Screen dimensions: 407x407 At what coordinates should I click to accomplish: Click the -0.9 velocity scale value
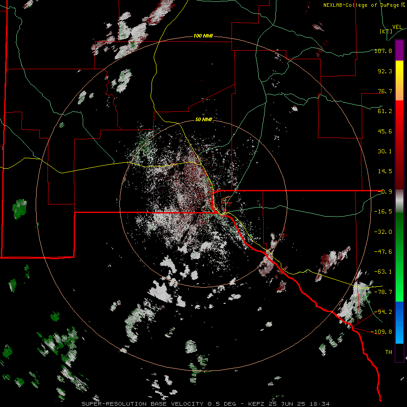(x=385, y=191)
